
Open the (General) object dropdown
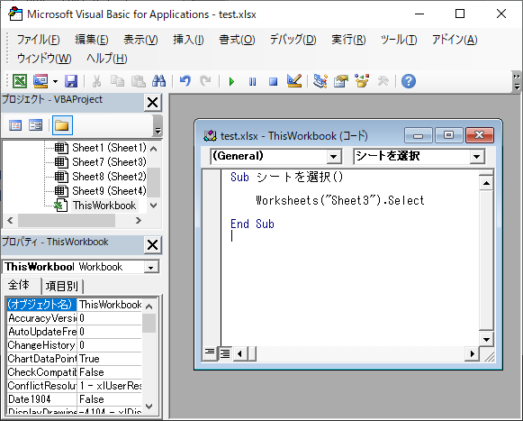point(333,156)
